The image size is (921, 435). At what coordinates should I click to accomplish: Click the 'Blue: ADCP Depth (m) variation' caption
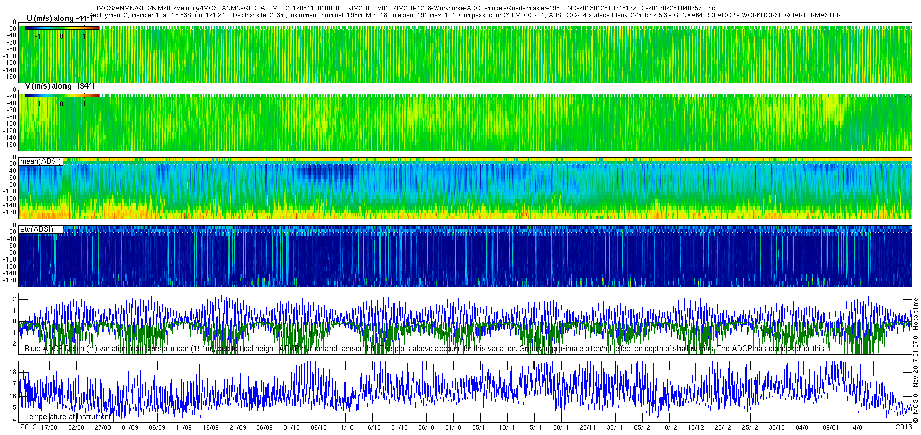point(425,349)
